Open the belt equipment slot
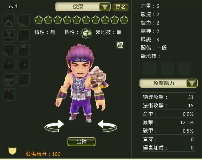This screenshot has width=202, height=160. pyautogui.click(x=9, y=80)
